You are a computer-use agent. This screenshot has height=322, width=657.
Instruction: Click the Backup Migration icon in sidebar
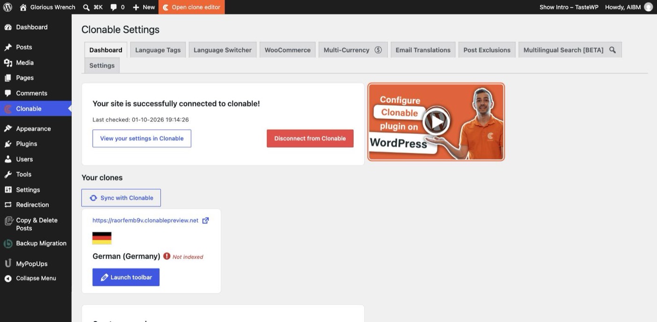[x=8, y=243]
